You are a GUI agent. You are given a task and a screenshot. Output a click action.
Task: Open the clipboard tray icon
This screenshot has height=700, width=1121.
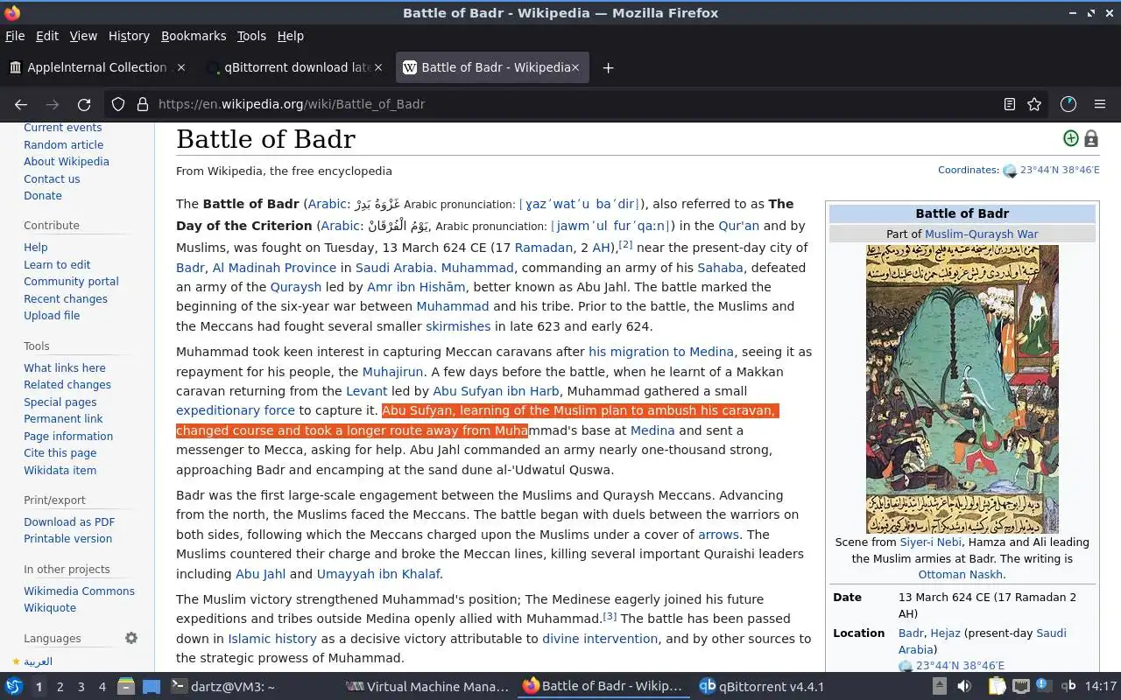(997, 686)
